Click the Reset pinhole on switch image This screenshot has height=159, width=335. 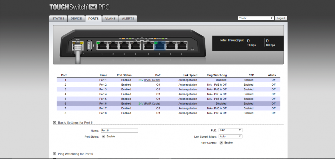pos(192,48)
